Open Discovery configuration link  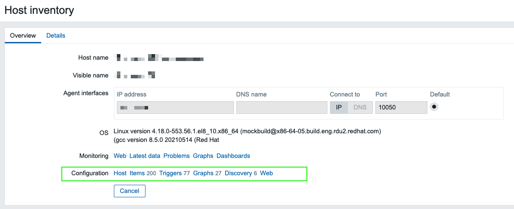coord(238,173)
